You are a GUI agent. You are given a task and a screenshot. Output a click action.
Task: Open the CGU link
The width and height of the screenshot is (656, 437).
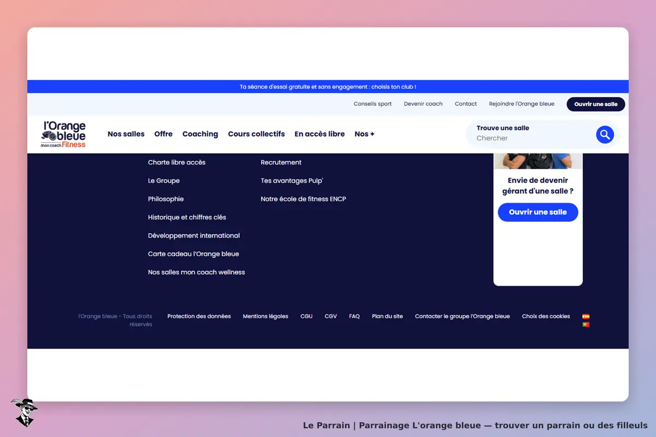307,316
